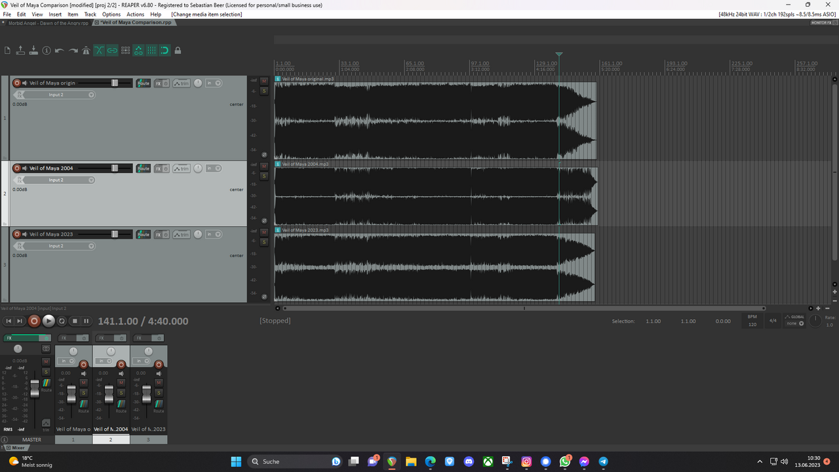839x472 pixels.
Task: Click the master volume fader in mixer
Action: [35, 390]
